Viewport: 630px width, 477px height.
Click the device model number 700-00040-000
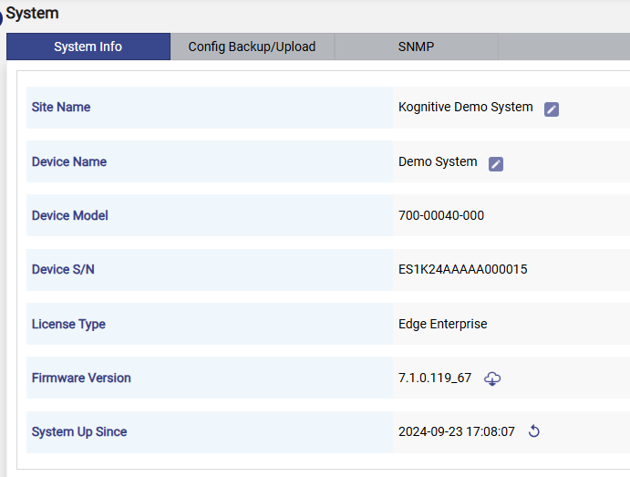441,215
